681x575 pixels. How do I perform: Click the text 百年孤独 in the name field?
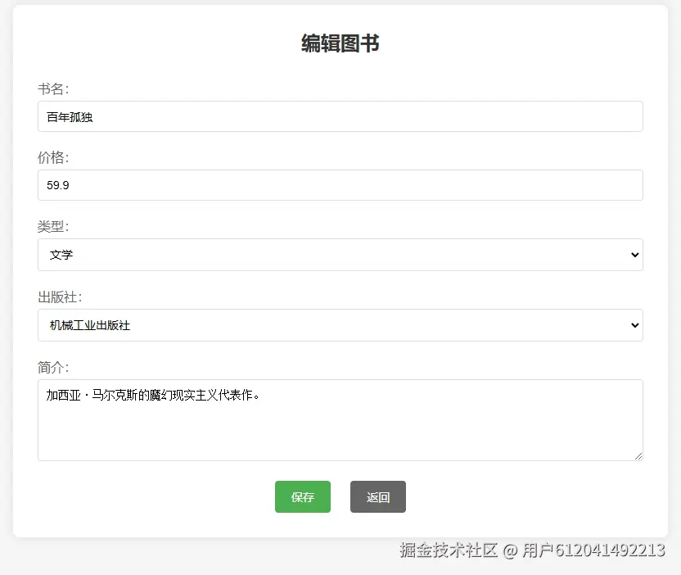click(68, 116)
